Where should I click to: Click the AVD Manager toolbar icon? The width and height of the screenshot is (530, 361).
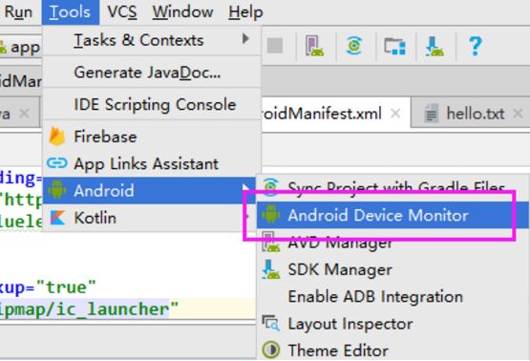point(314,46)
